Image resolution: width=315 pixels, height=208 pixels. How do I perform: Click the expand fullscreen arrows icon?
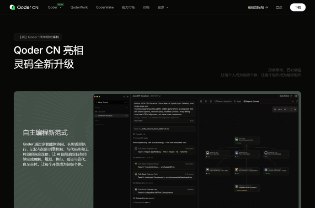(297, 101)
